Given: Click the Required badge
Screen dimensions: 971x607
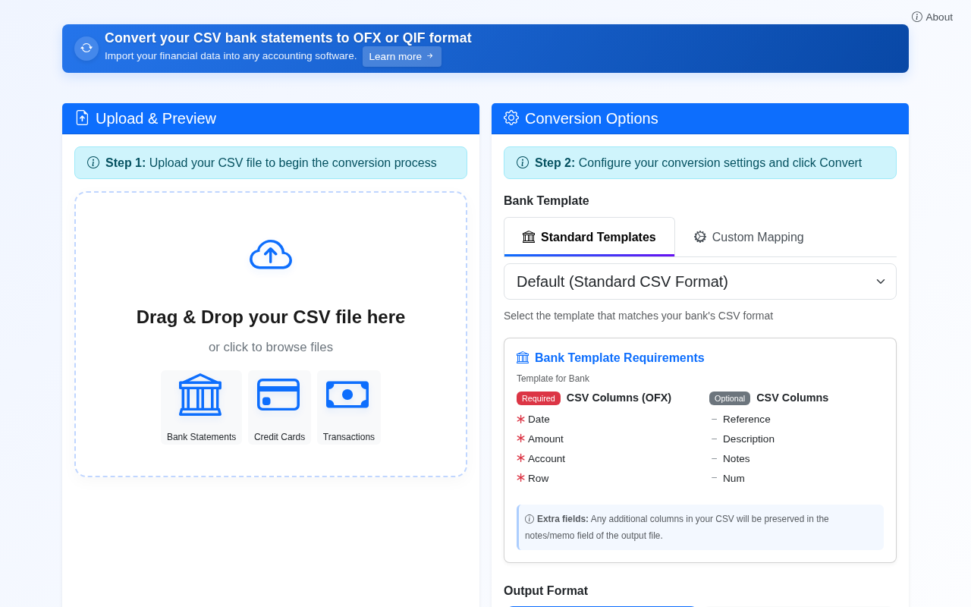Looking at the screenshot, I should [x=538, y=398].
